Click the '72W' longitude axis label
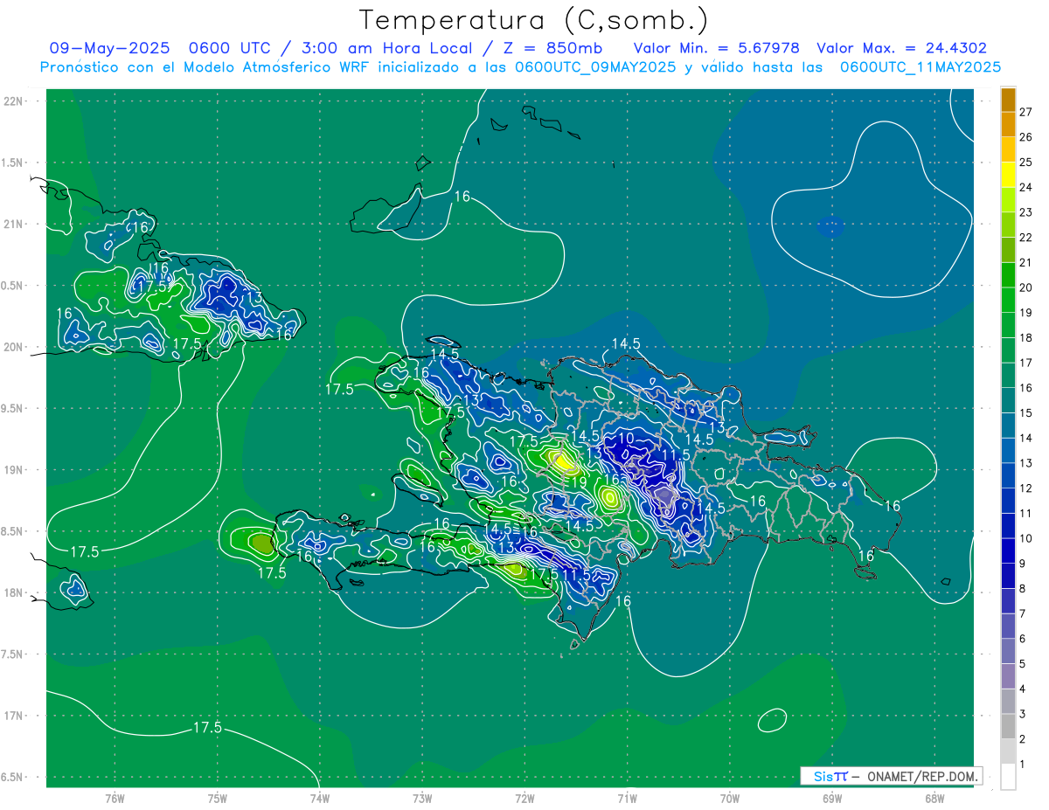This screenshot has height=810, width=1049. point(524,798)
